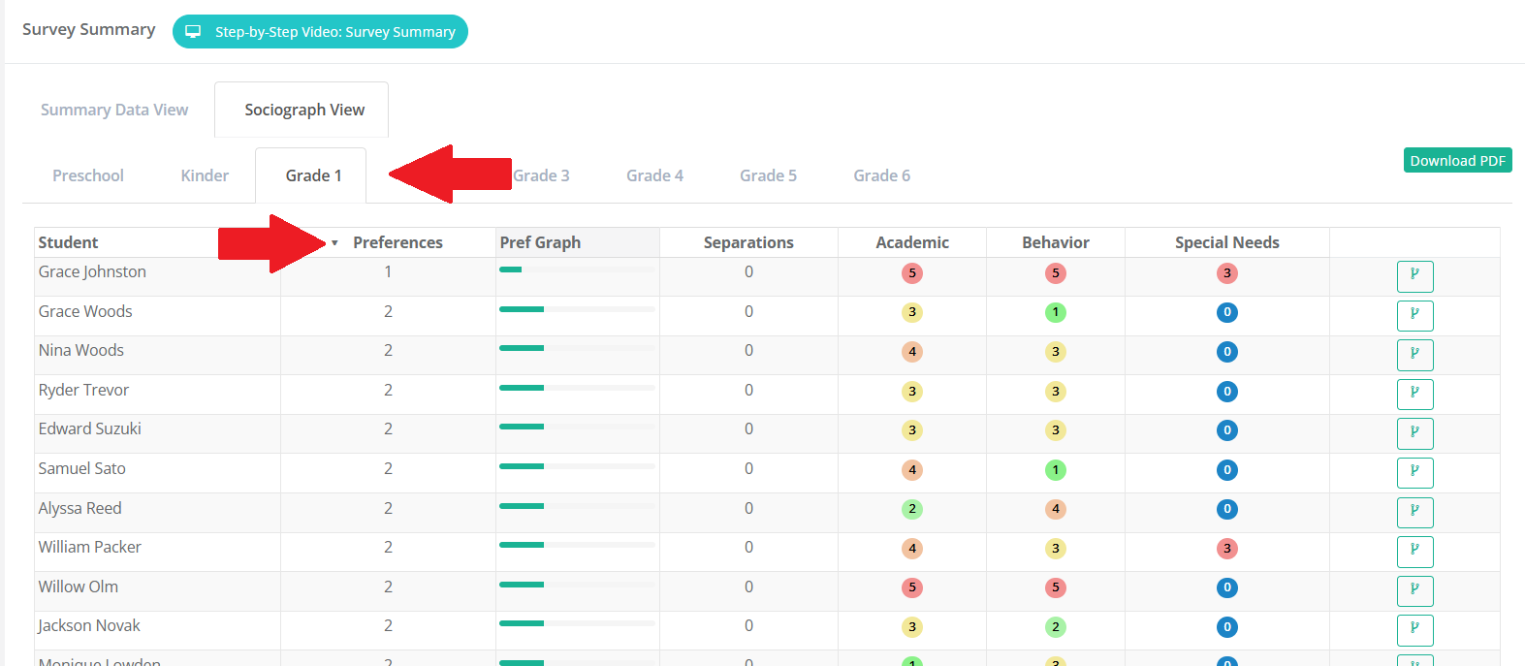Click the Download PDF button

pyautogui.click(x=1457, y=160)
